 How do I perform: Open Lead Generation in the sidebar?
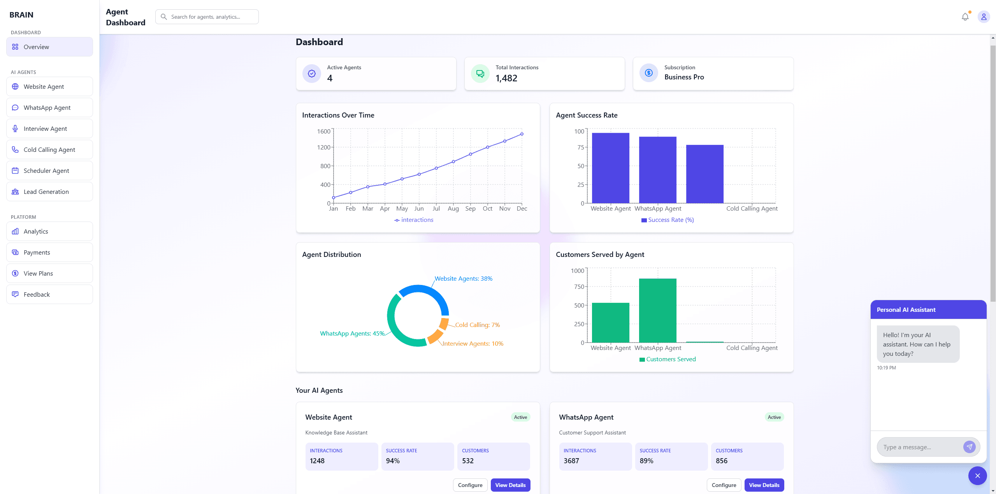pos(49,192)
